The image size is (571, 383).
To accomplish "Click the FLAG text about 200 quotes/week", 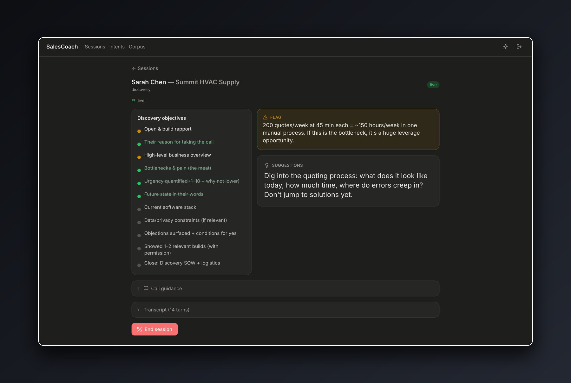I will (341, 133).
